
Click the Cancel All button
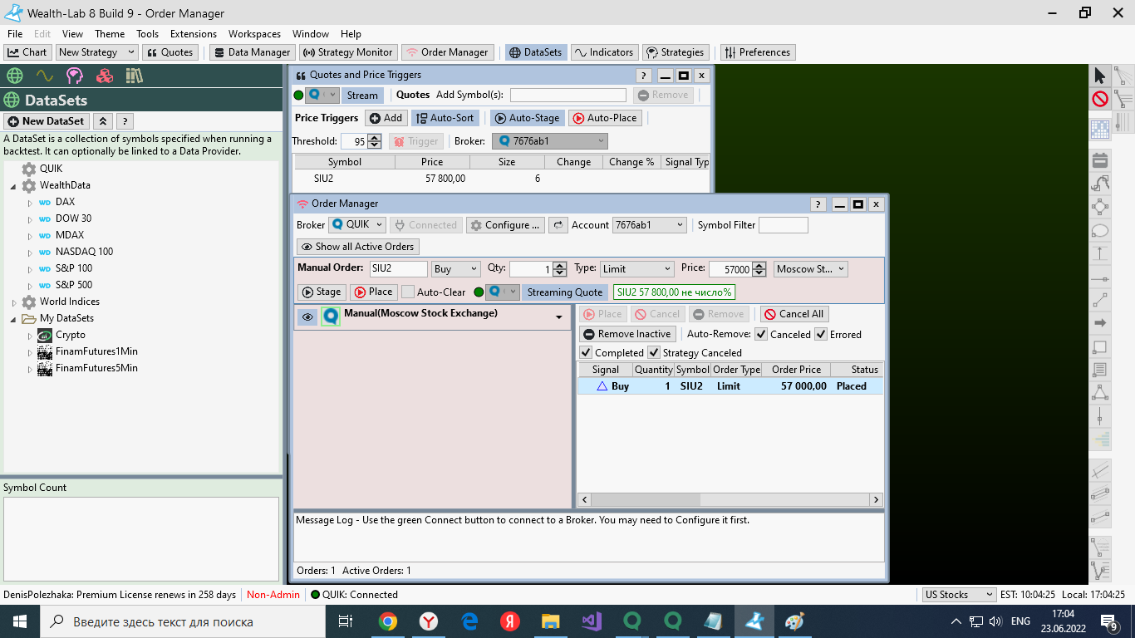tap(794, 314)
